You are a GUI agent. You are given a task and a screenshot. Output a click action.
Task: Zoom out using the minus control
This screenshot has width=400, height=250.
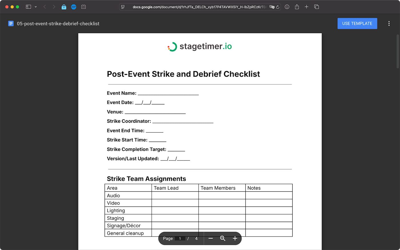point(211,238)
